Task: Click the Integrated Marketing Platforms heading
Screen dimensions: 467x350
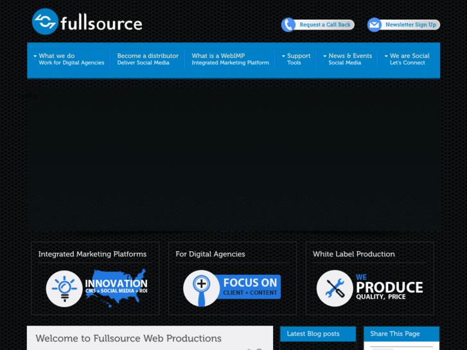Action: 93,254
